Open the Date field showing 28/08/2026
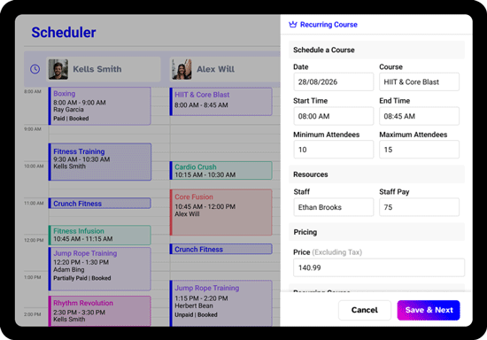 [333, 82]
